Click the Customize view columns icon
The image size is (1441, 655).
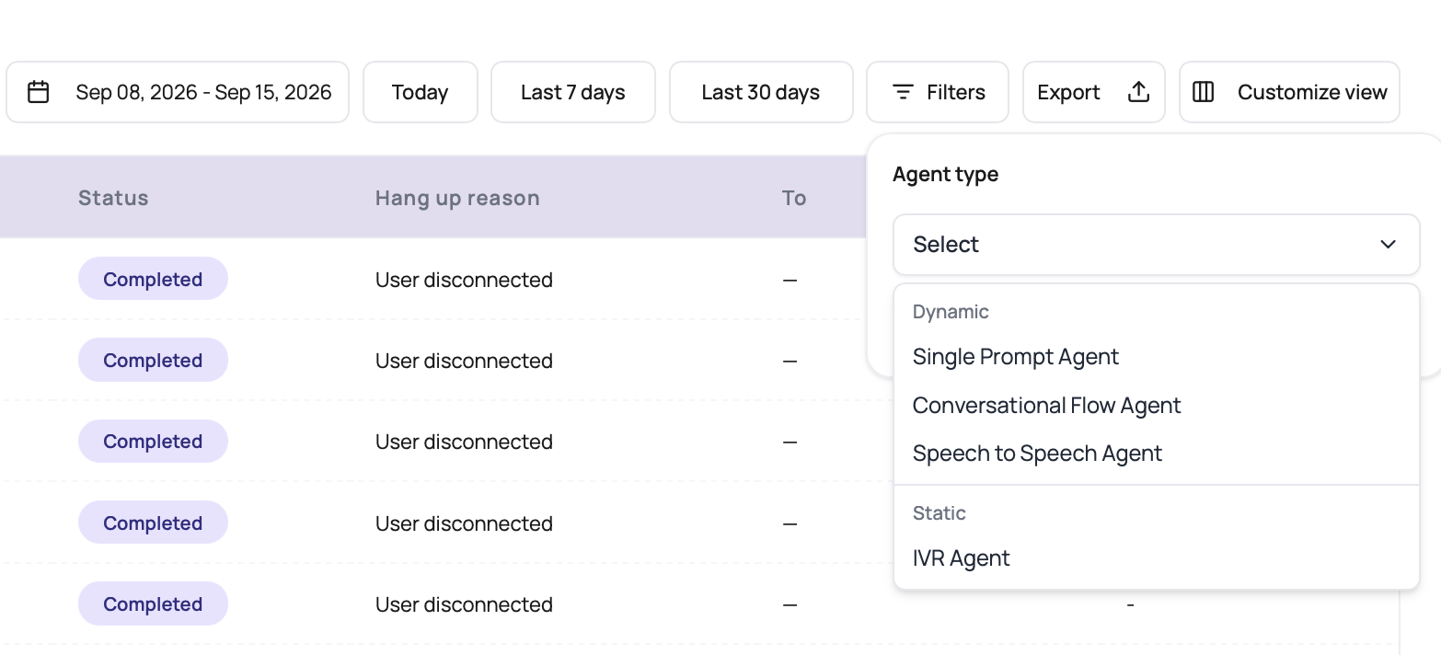click(1204, 92)
